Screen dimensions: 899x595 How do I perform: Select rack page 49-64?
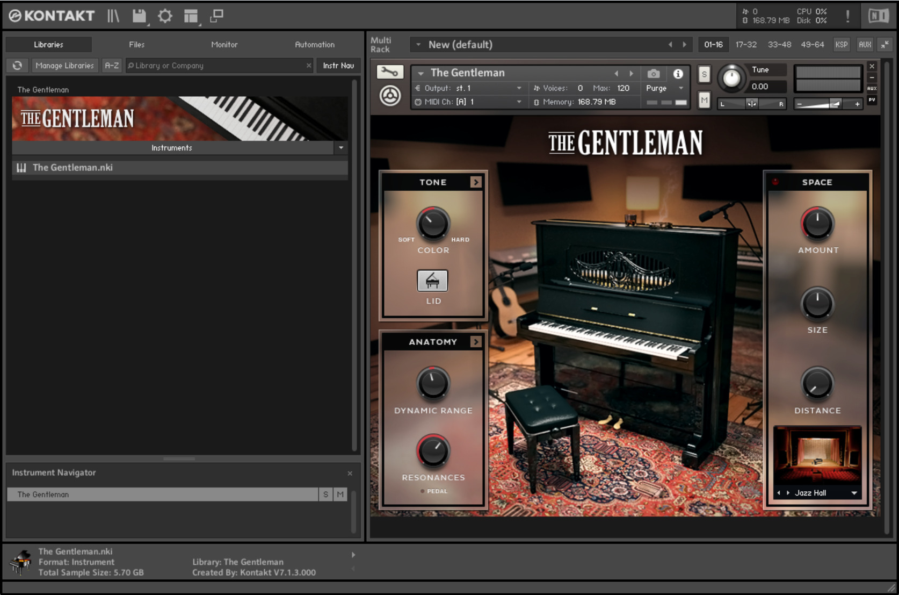point(812,45)
